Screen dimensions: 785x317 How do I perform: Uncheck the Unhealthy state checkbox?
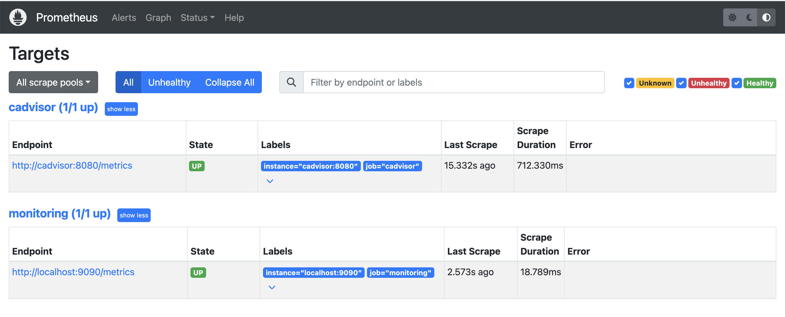(x=681, y=83)
